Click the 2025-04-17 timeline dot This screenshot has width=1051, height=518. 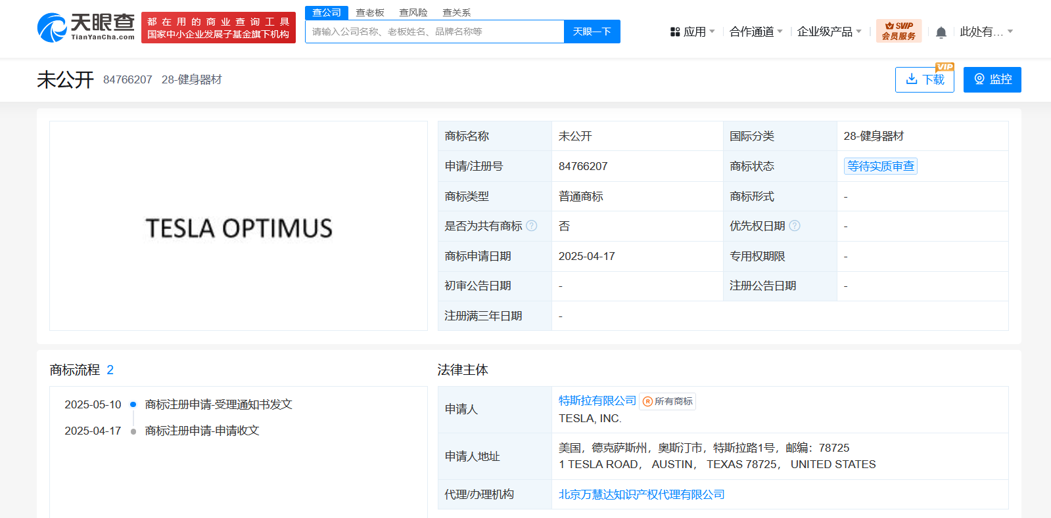133,431
